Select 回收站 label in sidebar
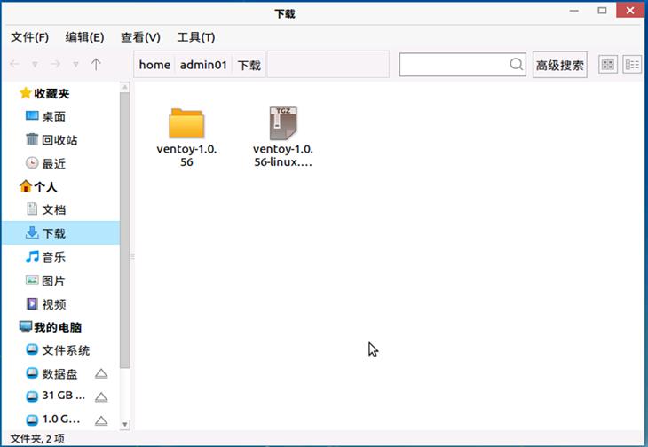648x447 pixels. pos(59,140)
